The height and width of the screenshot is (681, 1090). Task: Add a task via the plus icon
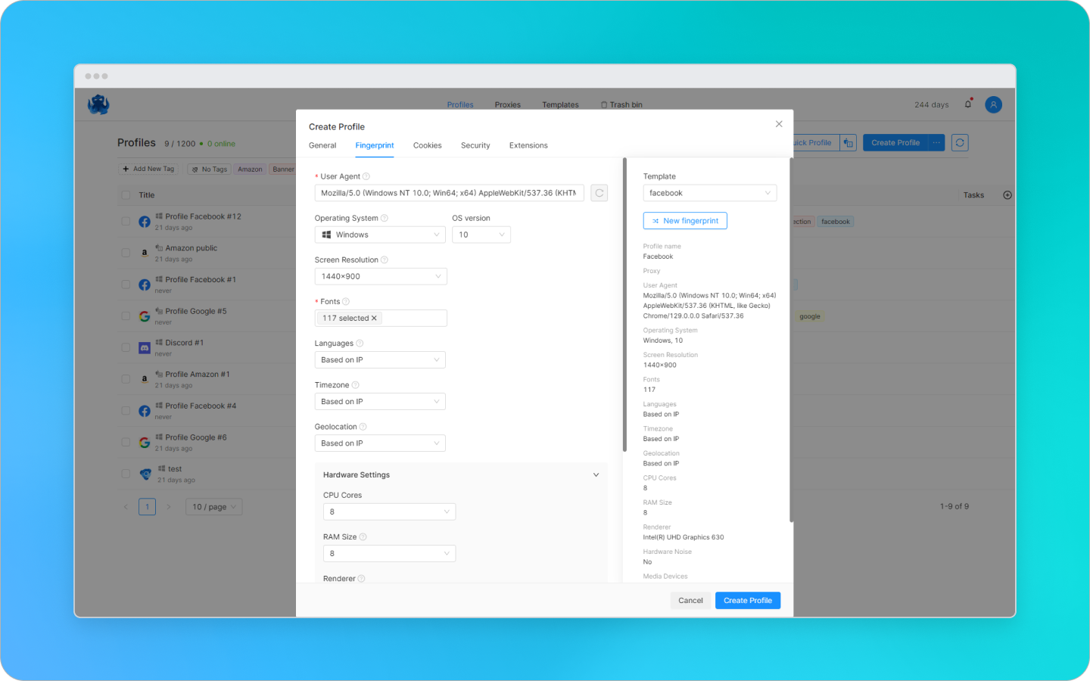(1007, 194)
